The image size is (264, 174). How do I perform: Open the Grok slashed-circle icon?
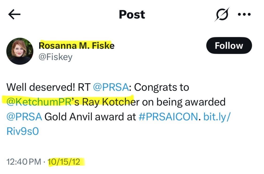tap(222, 14)
